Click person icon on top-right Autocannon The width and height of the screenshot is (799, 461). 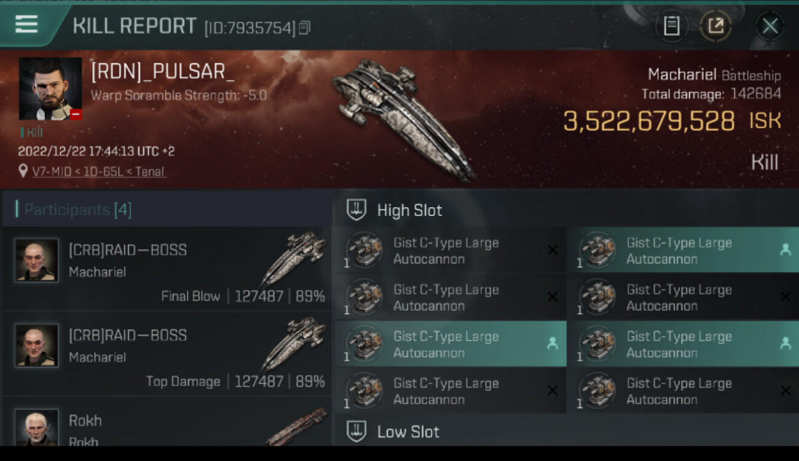(x=785, y=250)
